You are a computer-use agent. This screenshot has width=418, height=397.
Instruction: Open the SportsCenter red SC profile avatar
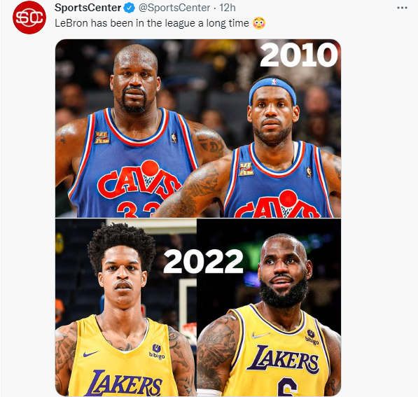[29, 18]
